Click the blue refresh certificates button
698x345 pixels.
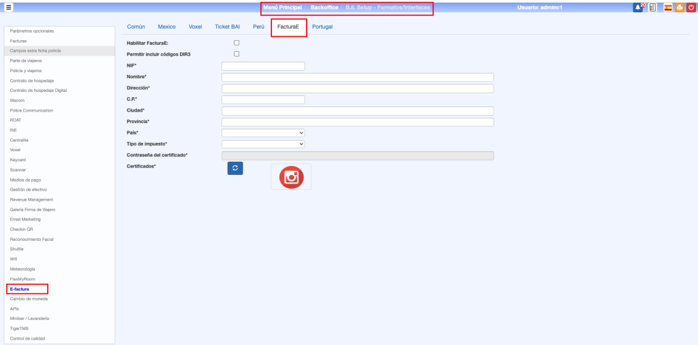pyautogui.click(x=235, y=169)
